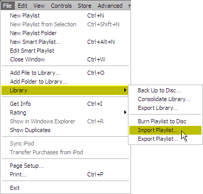
Task: Select Show Duplicates
Action: [x=65, y=130]
